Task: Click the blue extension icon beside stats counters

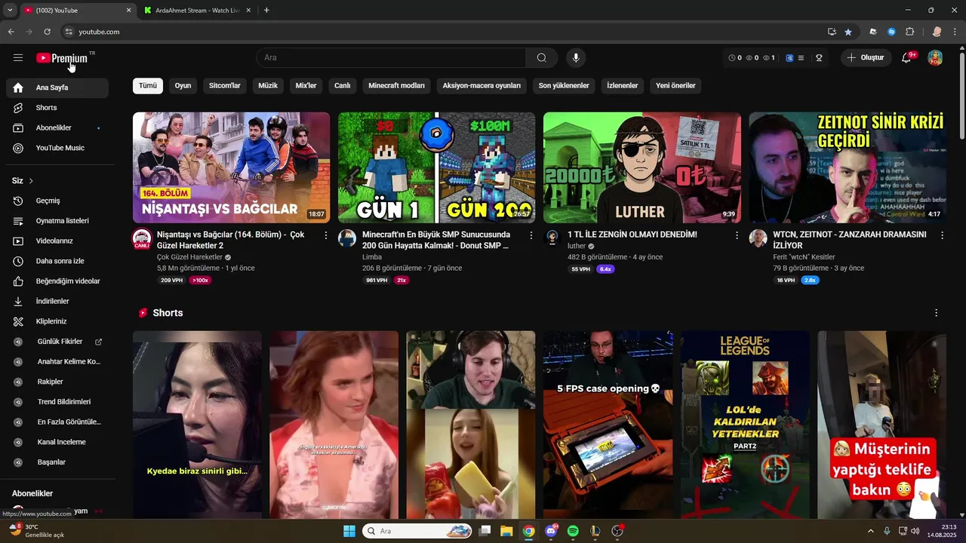Action: click(790, 58)
